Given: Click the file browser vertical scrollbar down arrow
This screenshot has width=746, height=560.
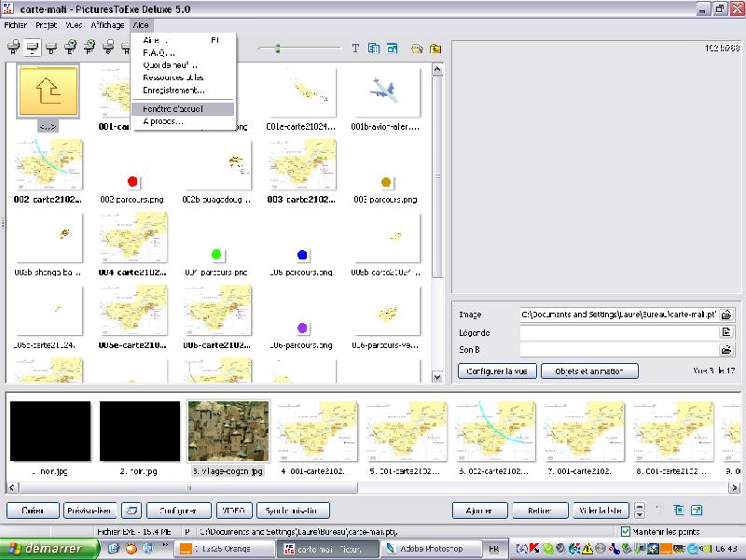Looking at the screenshot, I should tap(437, 377).
